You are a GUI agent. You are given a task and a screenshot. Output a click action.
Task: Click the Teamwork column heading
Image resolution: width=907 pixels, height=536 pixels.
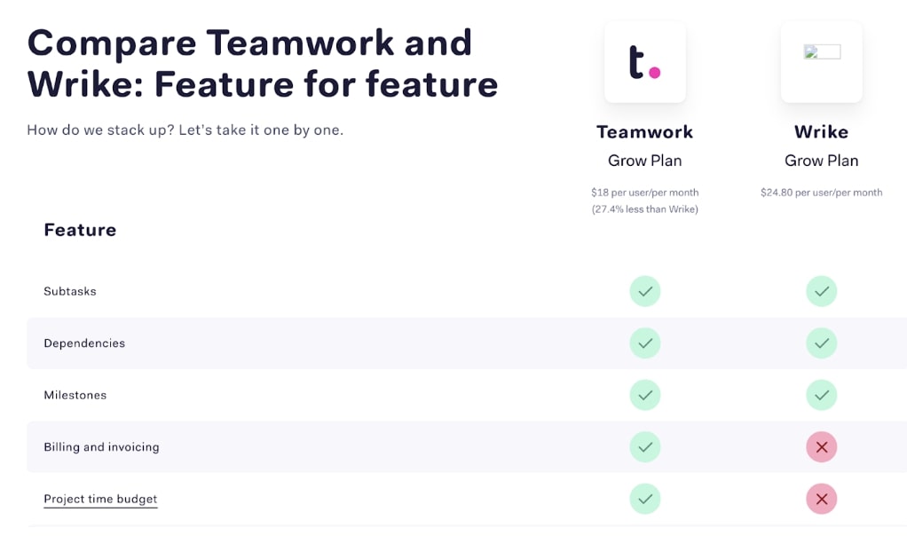pyautogui.click(x=645, y=132)
